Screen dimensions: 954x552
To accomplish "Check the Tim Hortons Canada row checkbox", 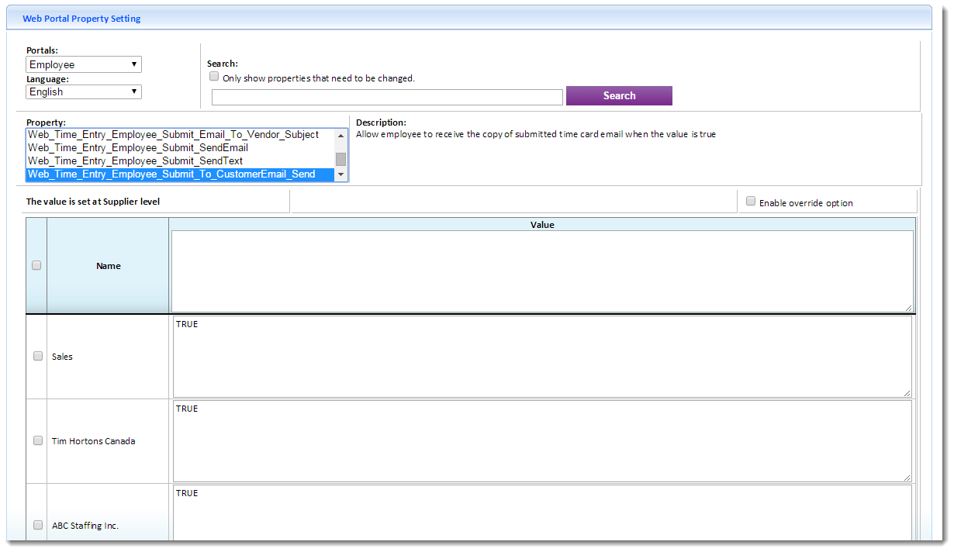I will click(x=38, y=440).
